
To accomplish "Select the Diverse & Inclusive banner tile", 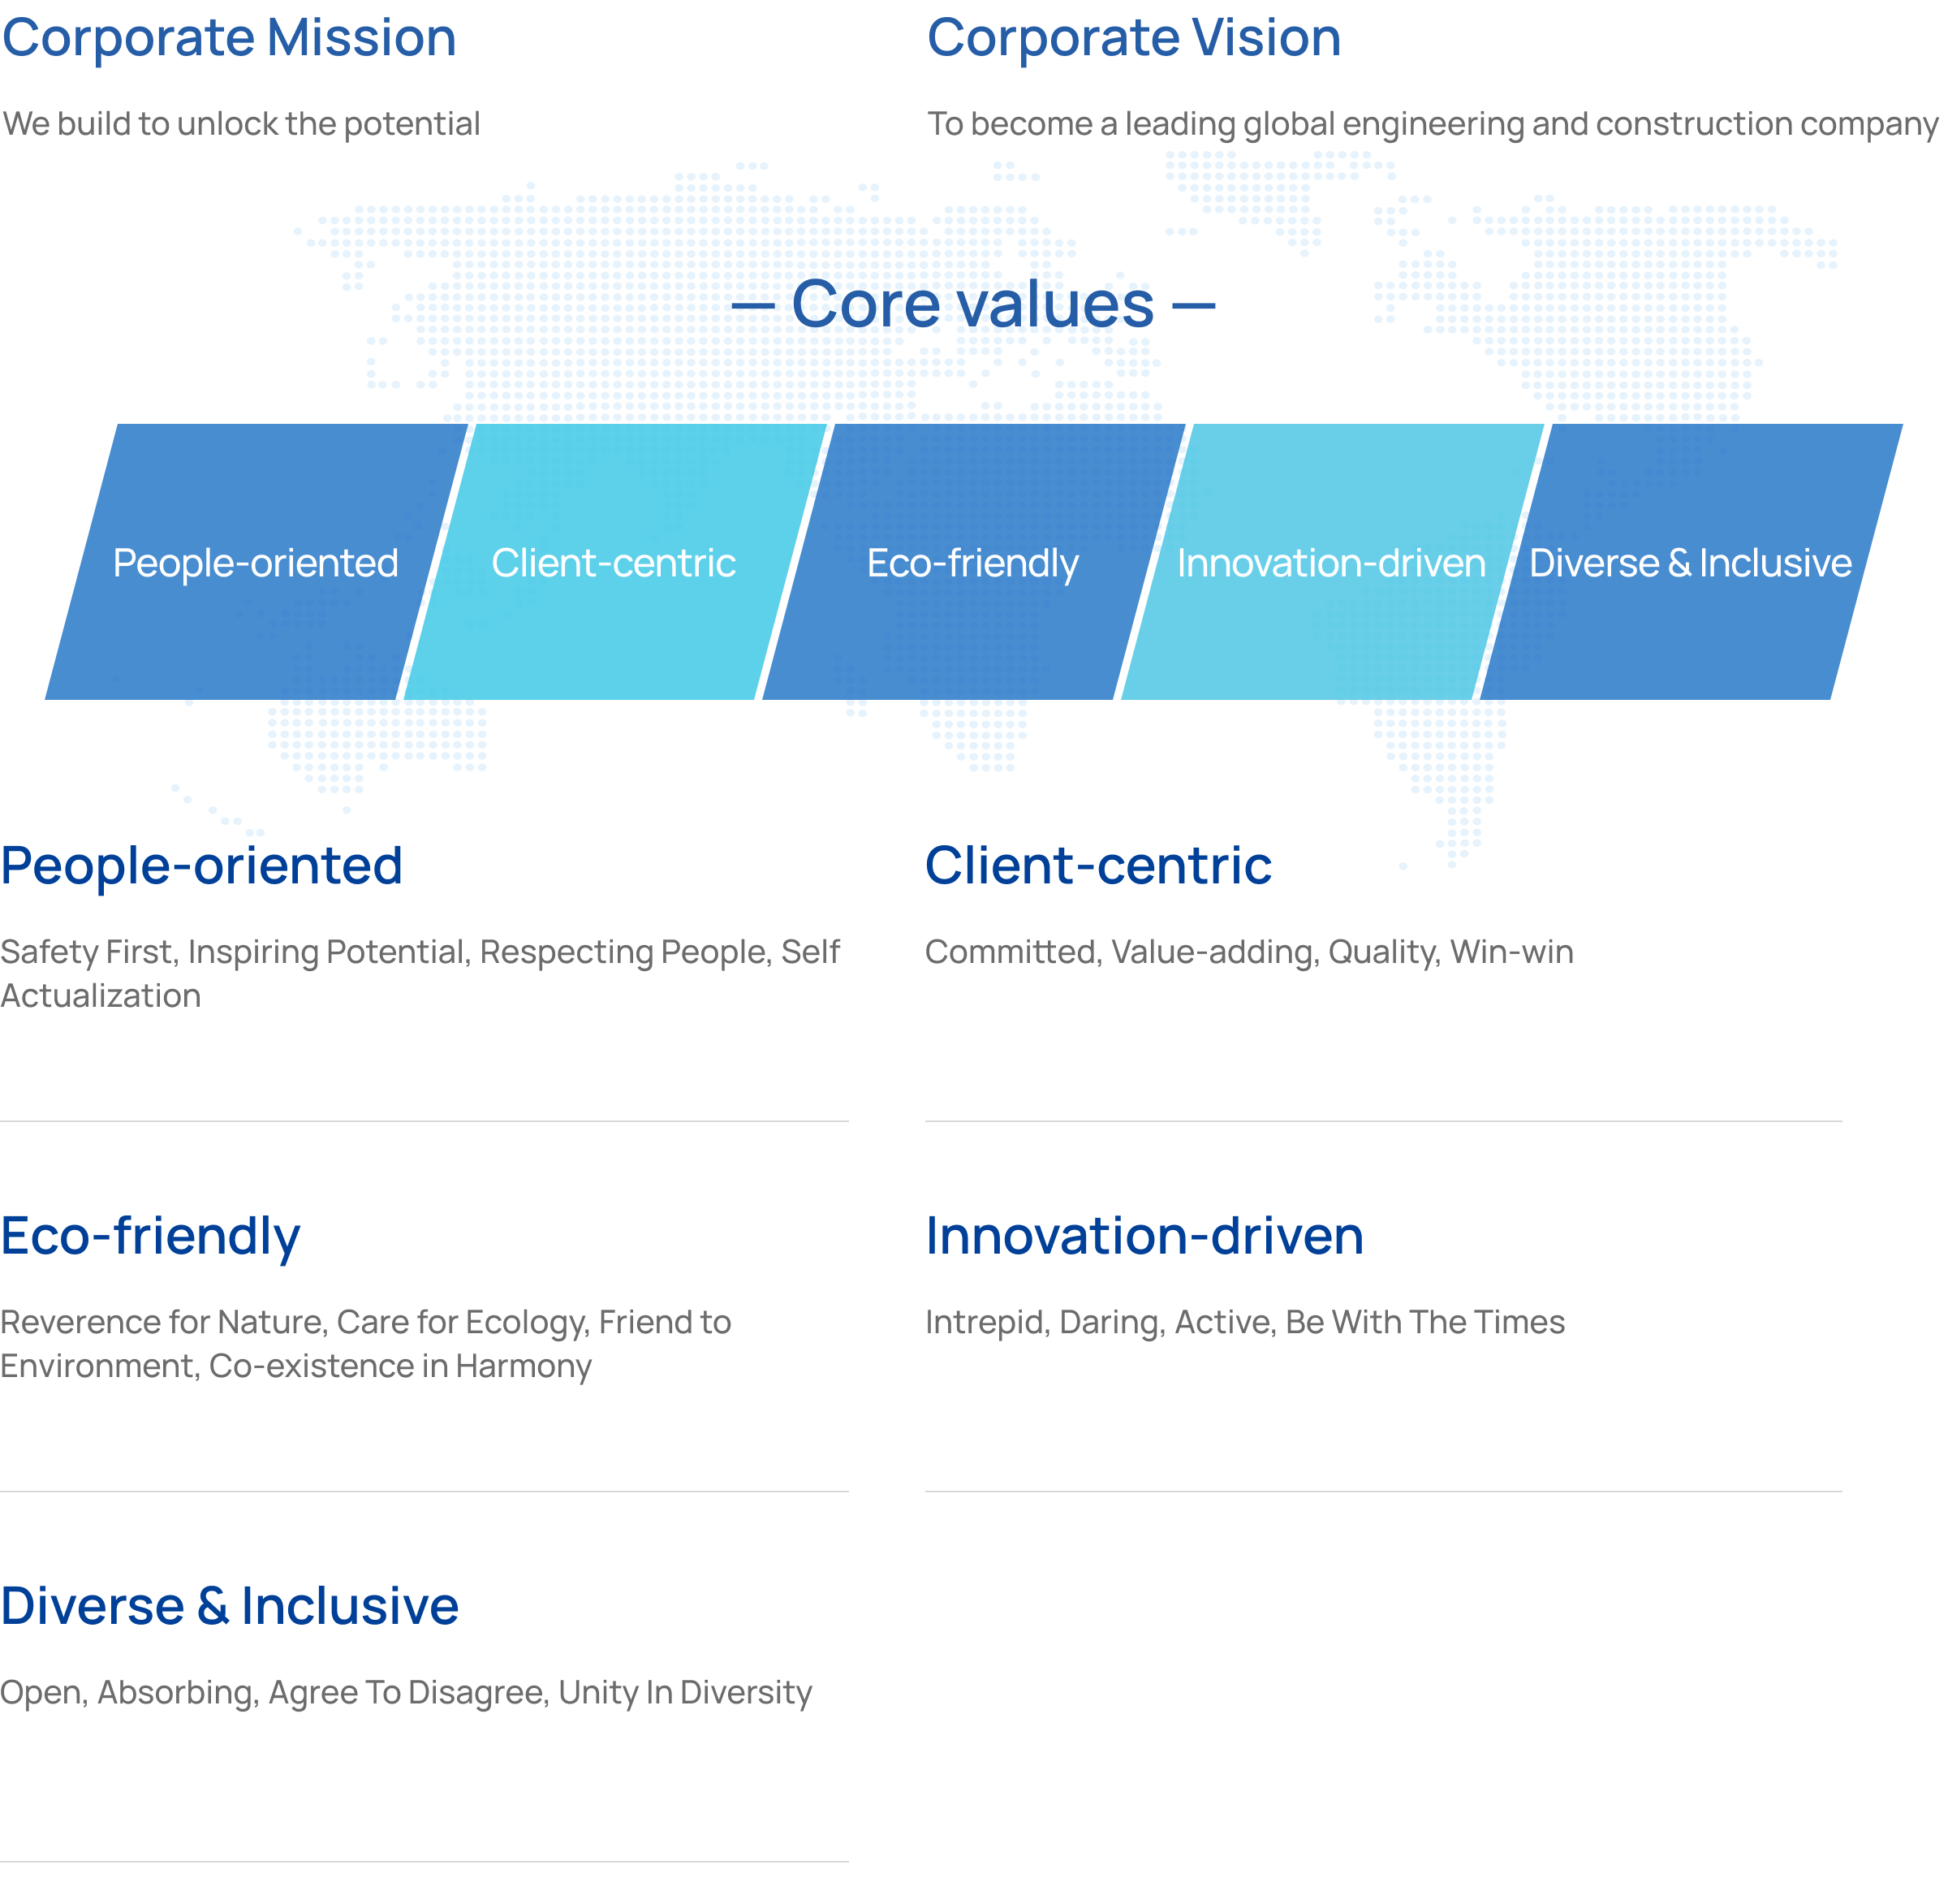I will [x=1692, y=562].
